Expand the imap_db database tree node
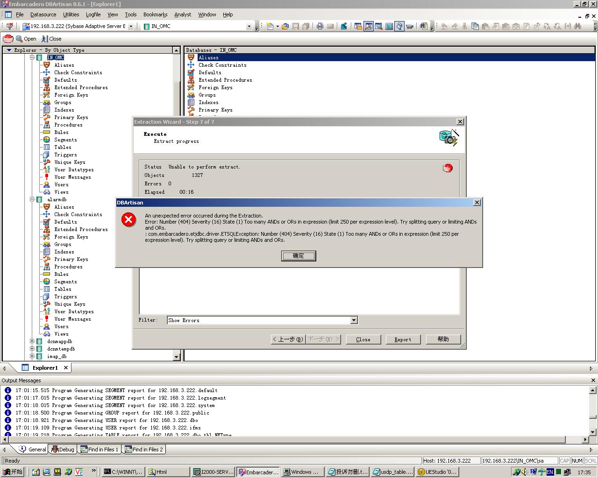The height and width of the screenshot is (478, 598). [32, 356]
